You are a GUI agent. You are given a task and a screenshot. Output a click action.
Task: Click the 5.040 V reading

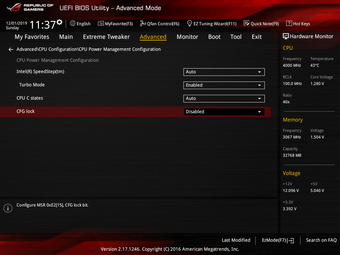[x=317, y=190]
